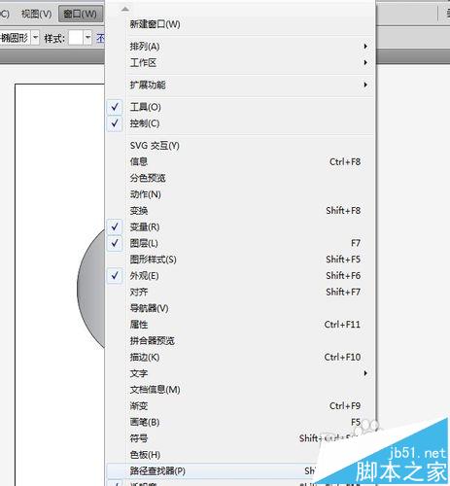
Task: Open the 画笔(B) panel
Action: coord(240,422)
